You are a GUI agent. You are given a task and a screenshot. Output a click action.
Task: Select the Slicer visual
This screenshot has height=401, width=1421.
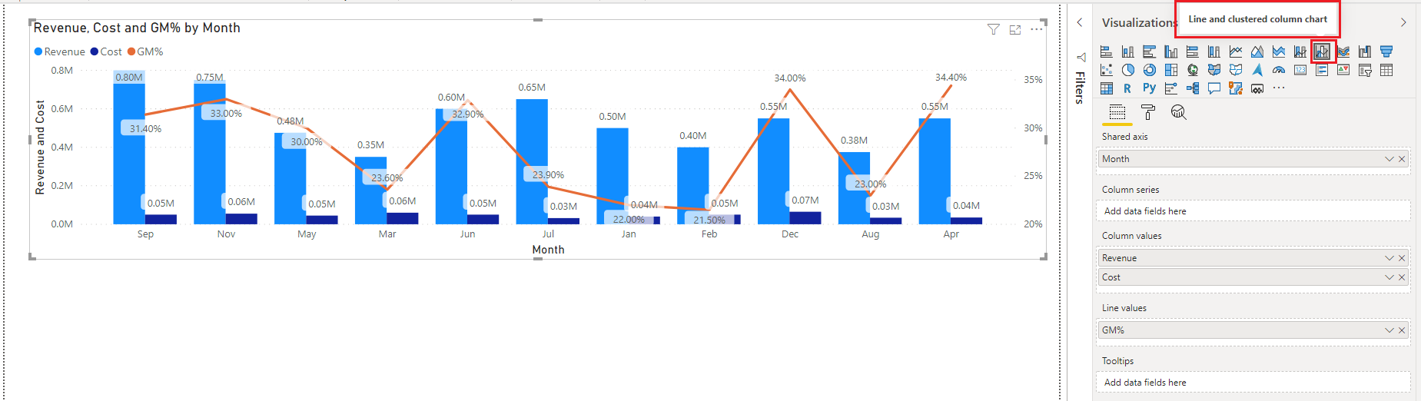coord(1364,70)
